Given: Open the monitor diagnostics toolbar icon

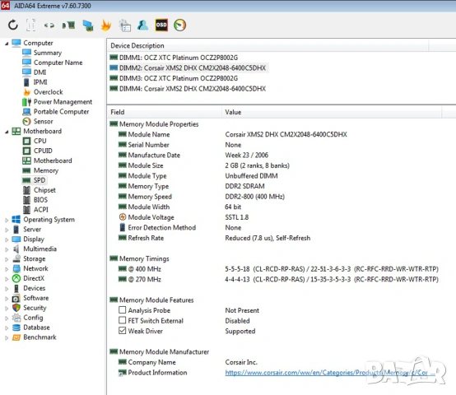Looking at the screenshot, I should (88, 26).
